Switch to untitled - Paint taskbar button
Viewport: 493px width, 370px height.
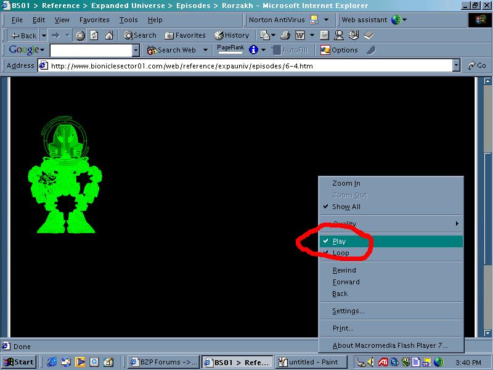click(x=307, y=362)
